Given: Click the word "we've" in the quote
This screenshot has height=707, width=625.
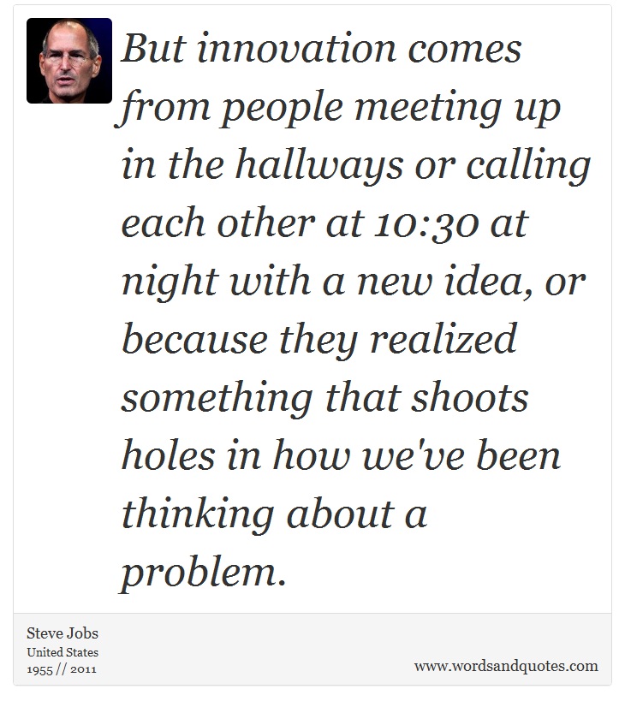Looking at the screenshot, I should pyautogui.click(x=414, y=456).
